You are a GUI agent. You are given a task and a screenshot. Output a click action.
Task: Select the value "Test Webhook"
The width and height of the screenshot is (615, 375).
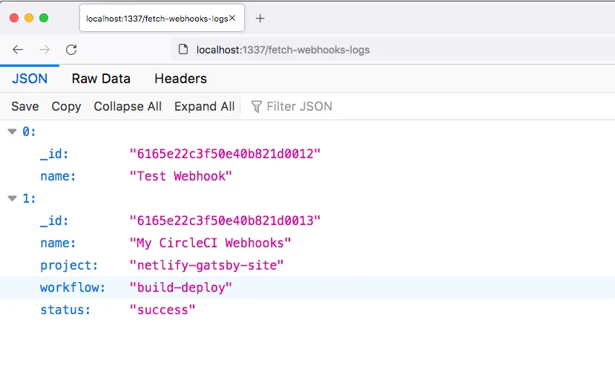tap(181, 176)
